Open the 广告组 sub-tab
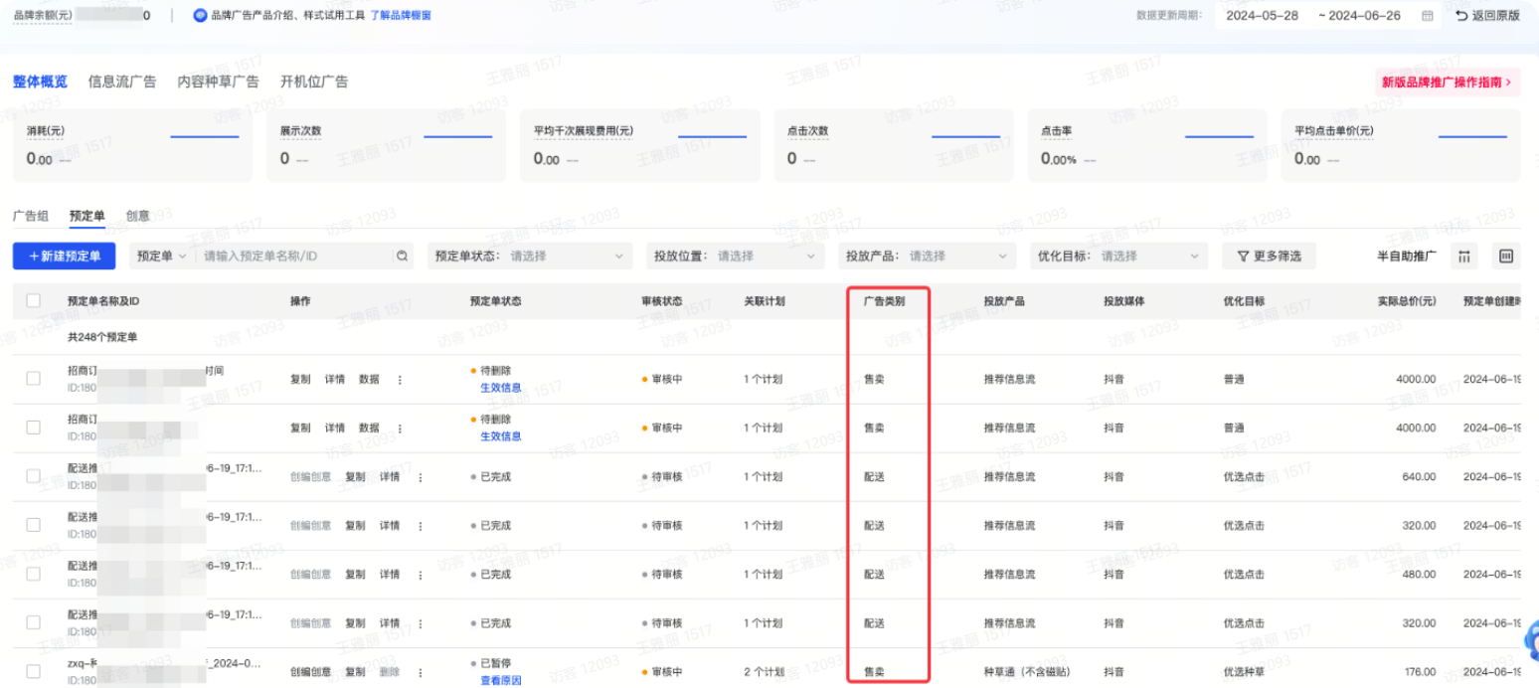The height and width of the screenshot is (688, 1539). pyautogui.click(x=31, y=216)
